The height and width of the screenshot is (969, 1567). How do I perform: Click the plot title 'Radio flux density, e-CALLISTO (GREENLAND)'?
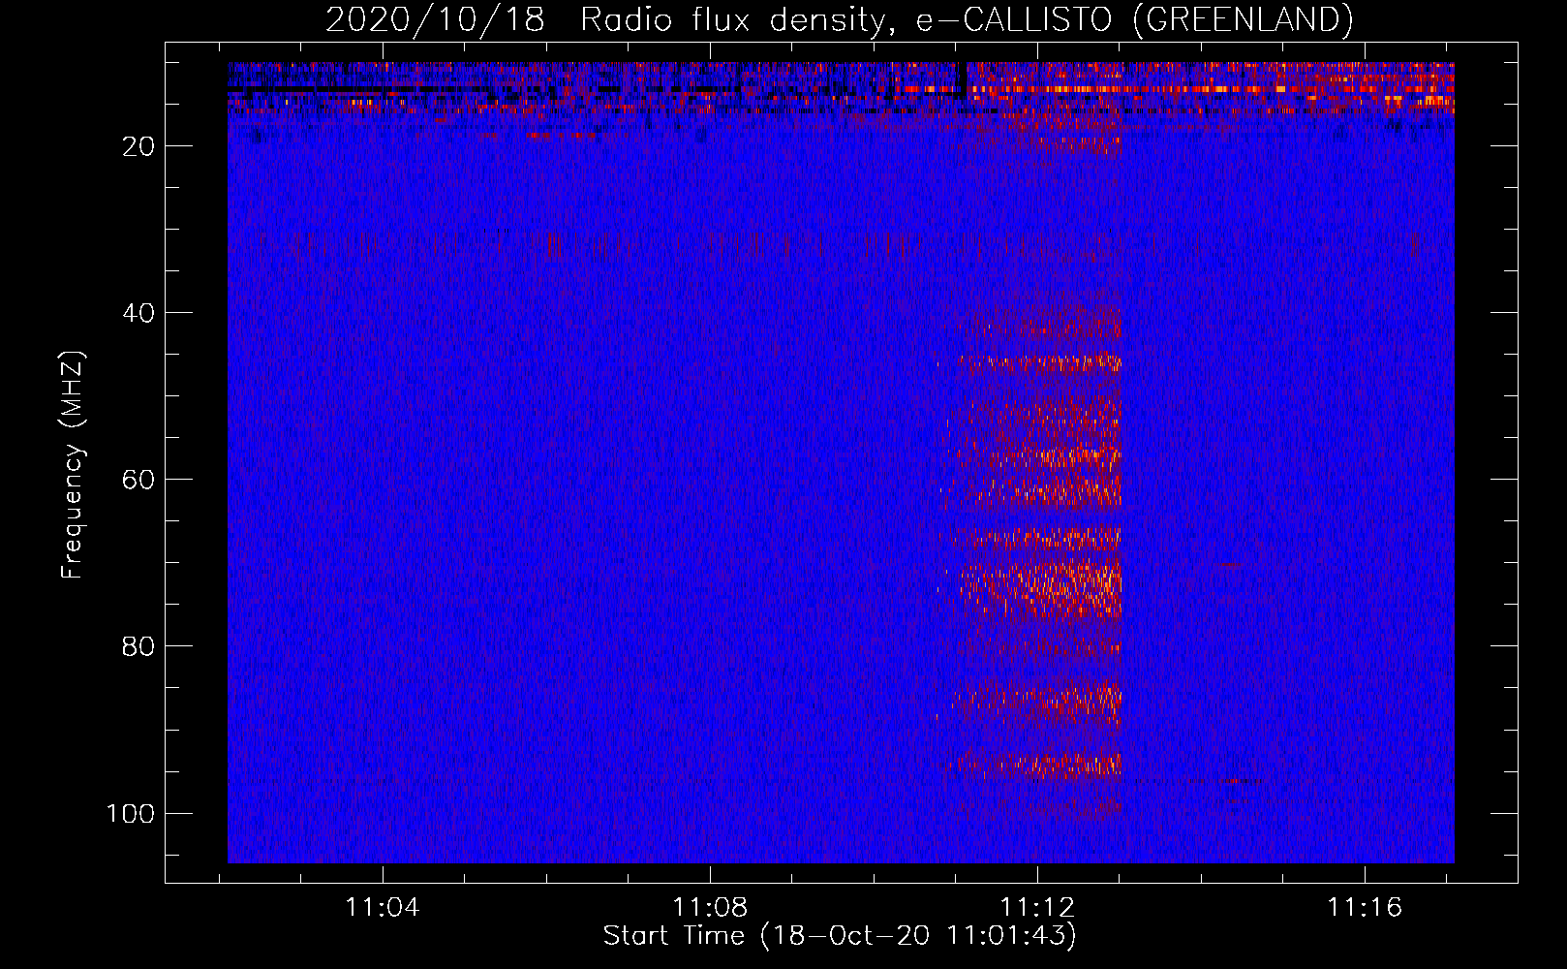click(966, 19)
